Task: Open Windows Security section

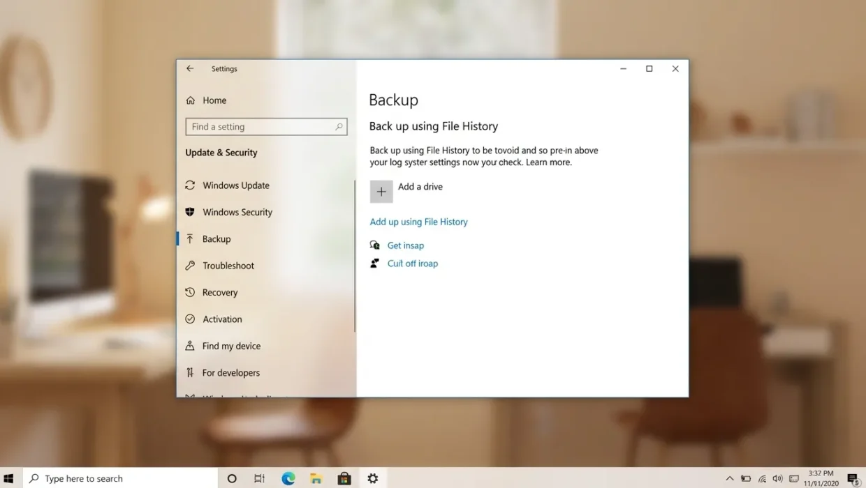Action: click(x=237, y=212)
